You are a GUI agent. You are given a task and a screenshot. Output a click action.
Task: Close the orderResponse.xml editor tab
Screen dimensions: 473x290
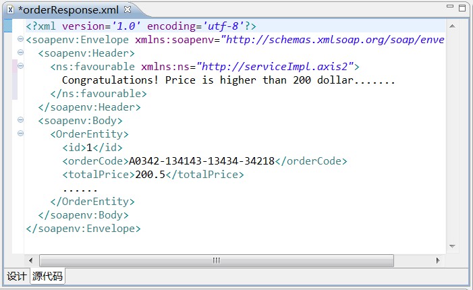pos(128,9)
